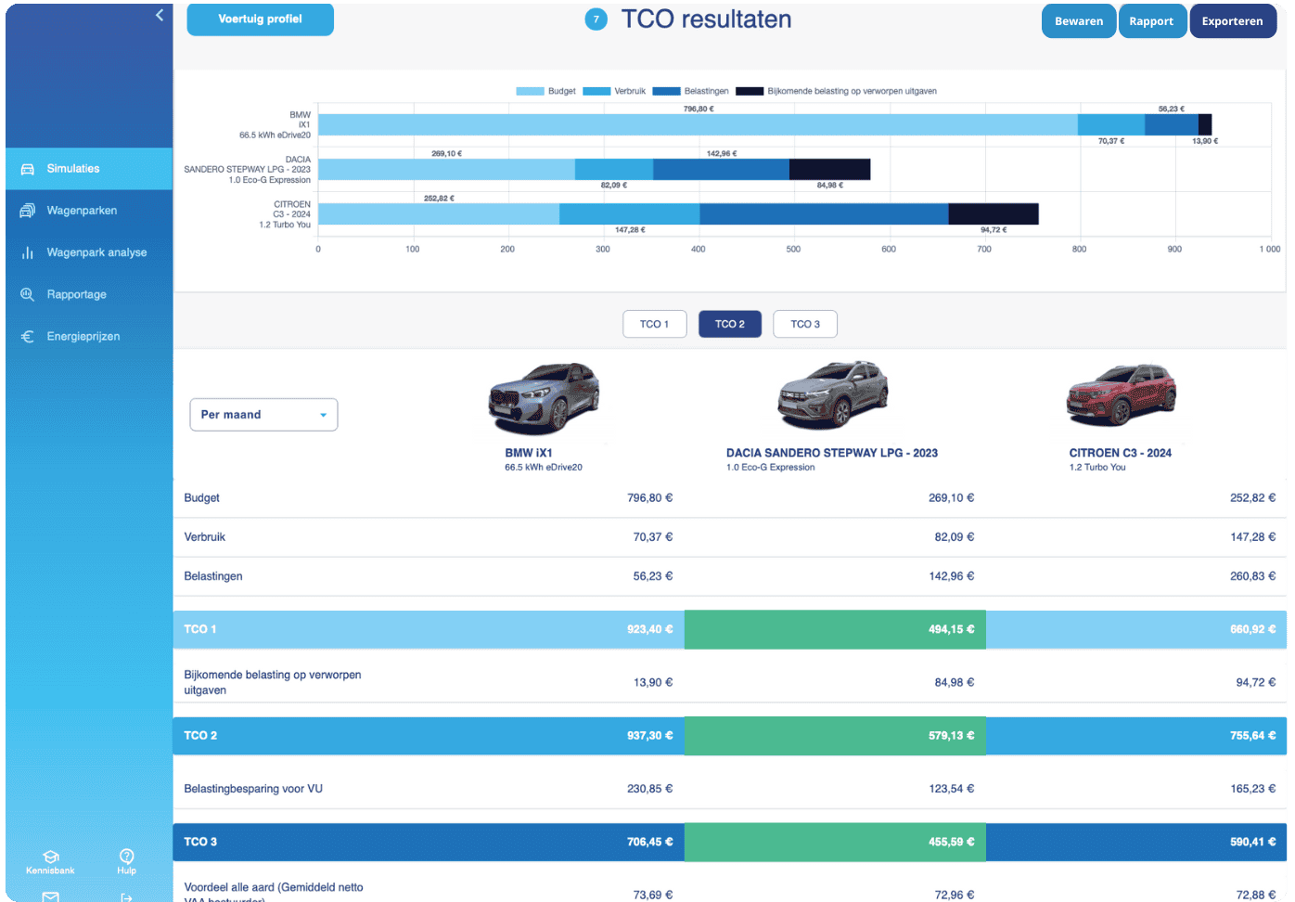Open the Per maand dropdown
The width and height of the screenshot is (1295, 902).
pyautogui.click(x=263, y=415)
